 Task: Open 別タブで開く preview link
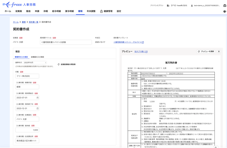point(141,52)
